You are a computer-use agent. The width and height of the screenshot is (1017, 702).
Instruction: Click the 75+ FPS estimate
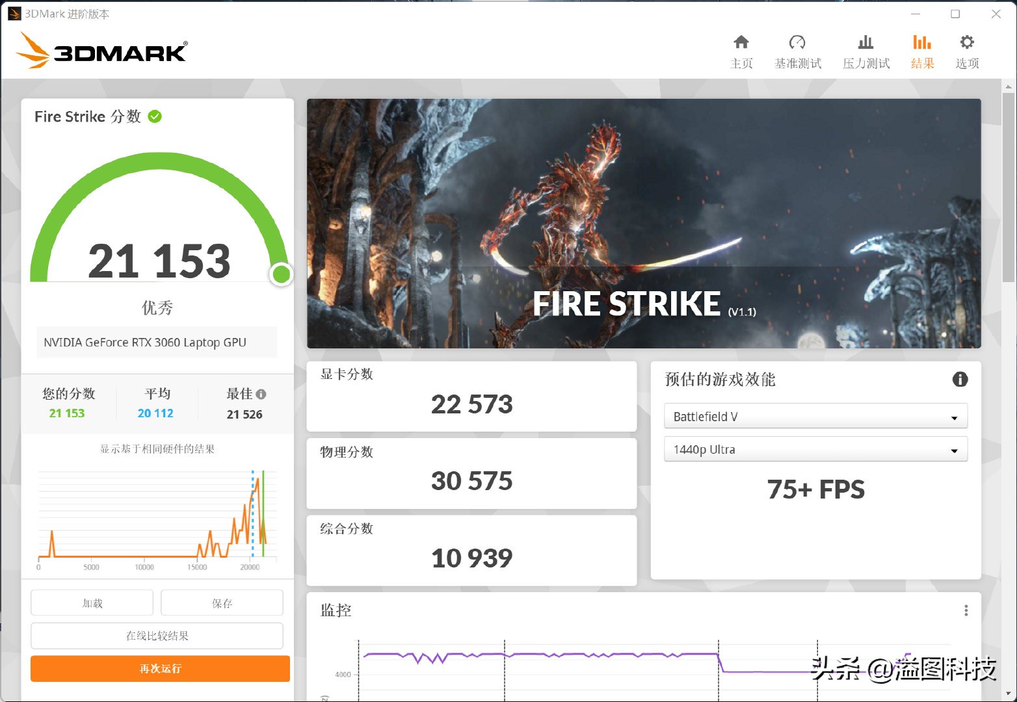[x=815, y=489]
